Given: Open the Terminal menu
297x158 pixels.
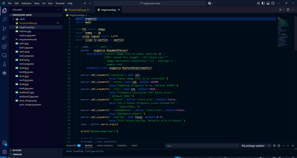Looking at the screenshot, I should pos(60,3).
